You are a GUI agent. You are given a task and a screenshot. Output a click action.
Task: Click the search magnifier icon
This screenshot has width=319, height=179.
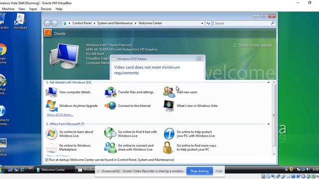273,23
